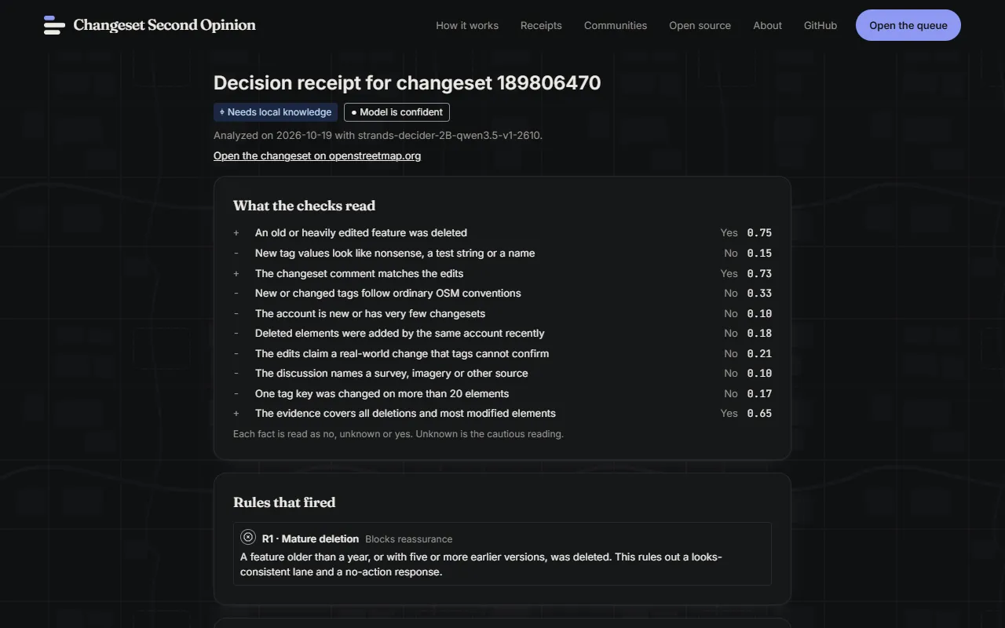Click the score value 0.65
1005x628 pixels.
759,413
